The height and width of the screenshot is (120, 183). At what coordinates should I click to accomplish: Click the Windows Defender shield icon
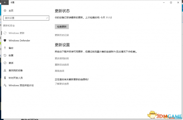(x=5, y=40)
